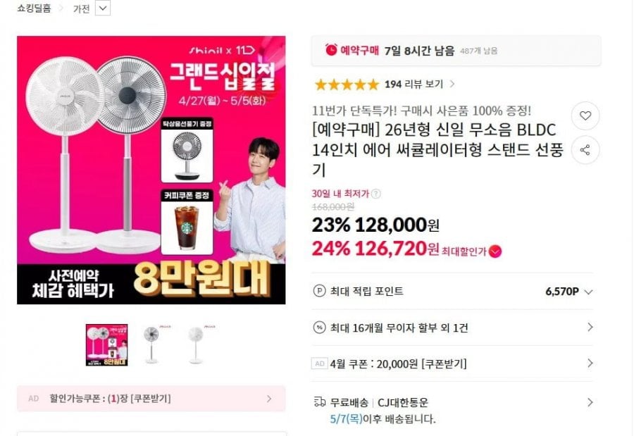Image resolution: width=634 pixels, height=436 pixels.
Task: Select the second fan thumbnail image
Action: [151, 344]
